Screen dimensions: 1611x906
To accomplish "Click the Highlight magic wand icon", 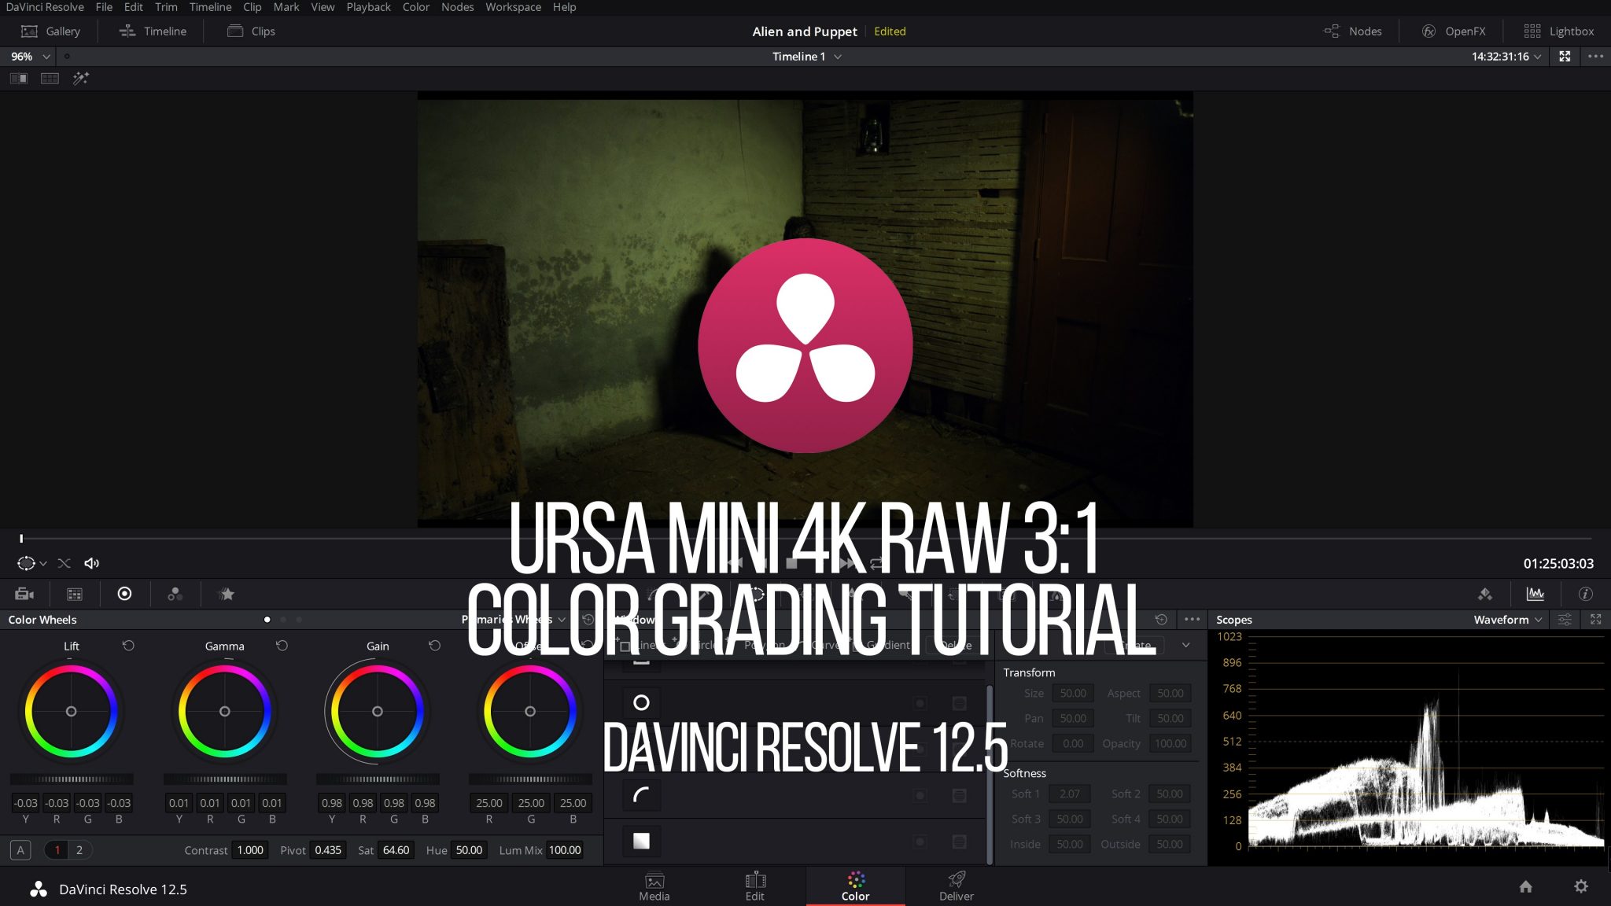I will [81, 78].
